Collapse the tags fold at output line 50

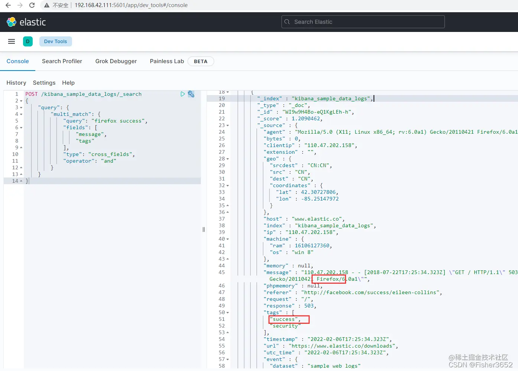click(228, 313)
